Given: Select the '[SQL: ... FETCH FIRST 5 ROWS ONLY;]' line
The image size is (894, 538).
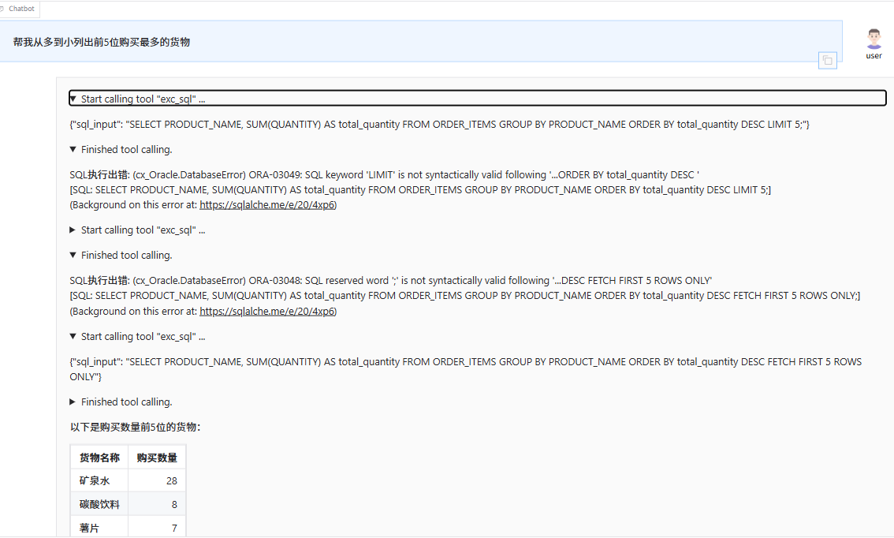Looking at the screenshot, I should coord(464,296).
